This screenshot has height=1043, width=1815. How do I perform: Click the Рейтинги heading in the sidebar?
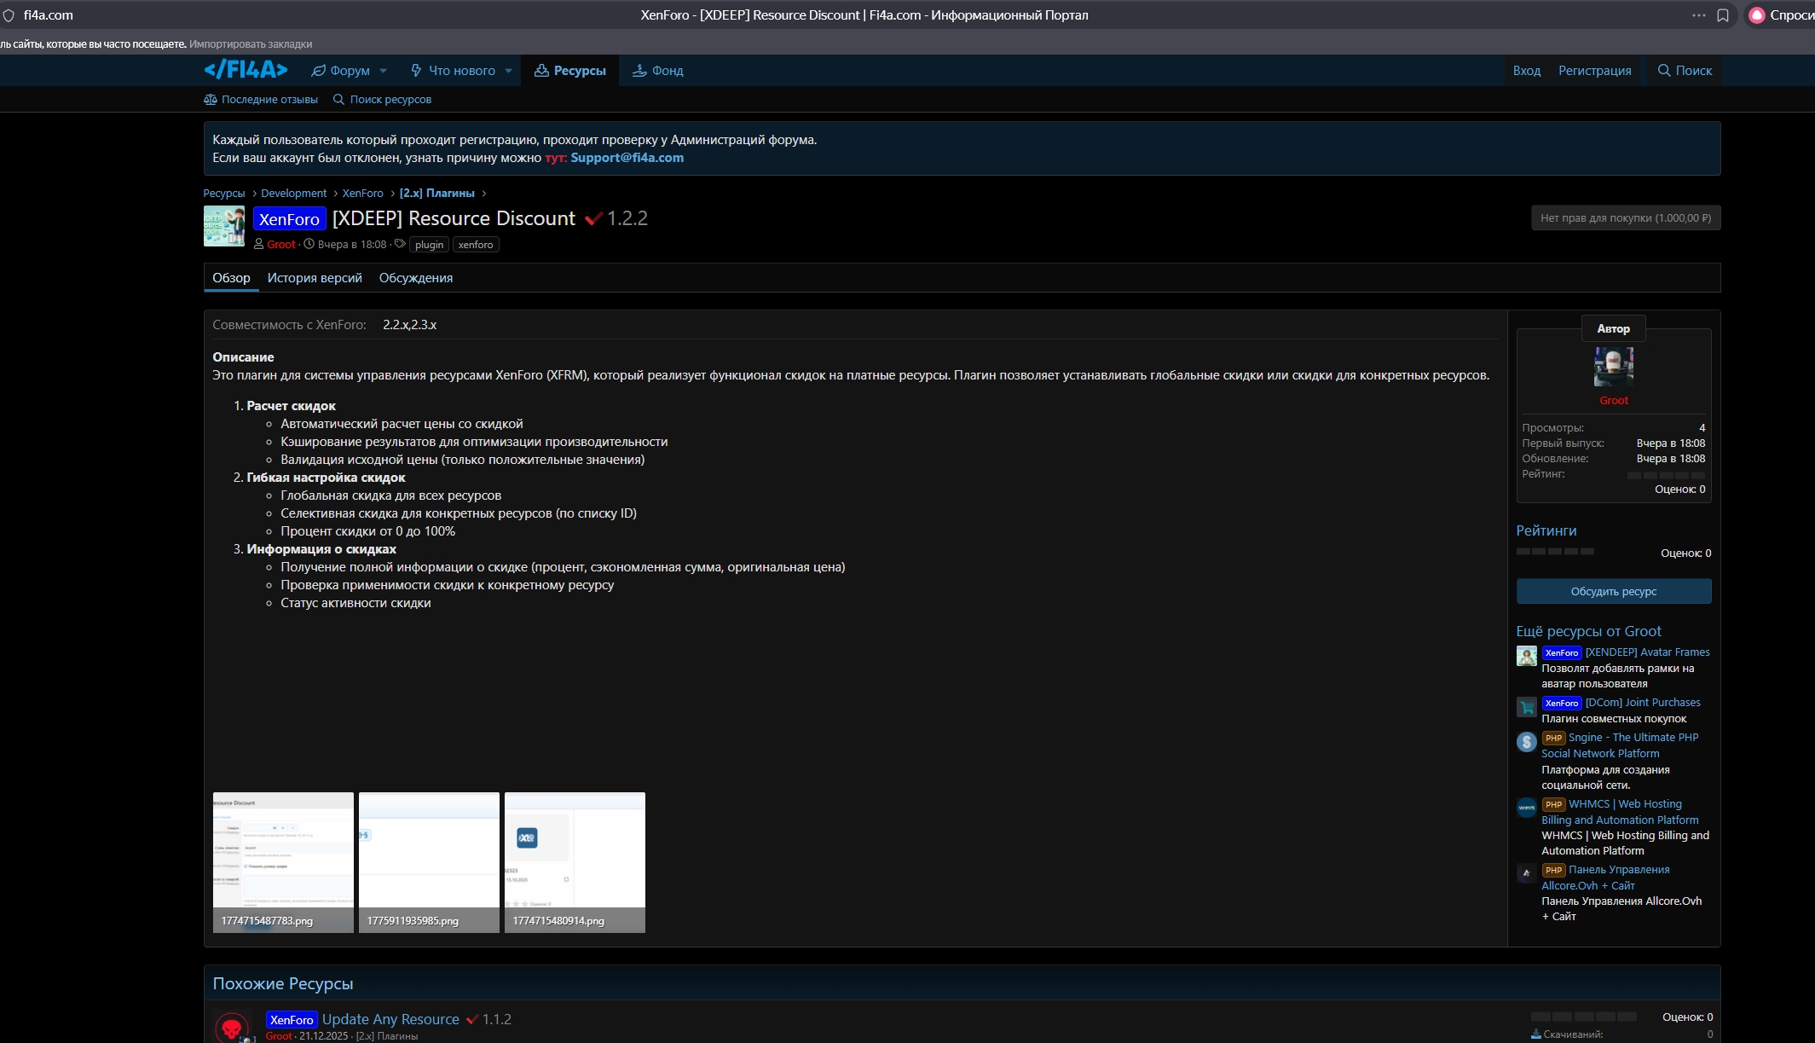click(x=1546, y=530)
